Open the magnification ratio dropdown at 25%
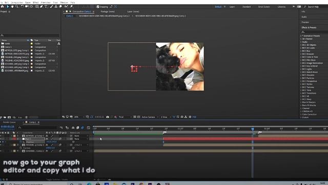Viewport: 328px width, 185px height. (79, 117)
